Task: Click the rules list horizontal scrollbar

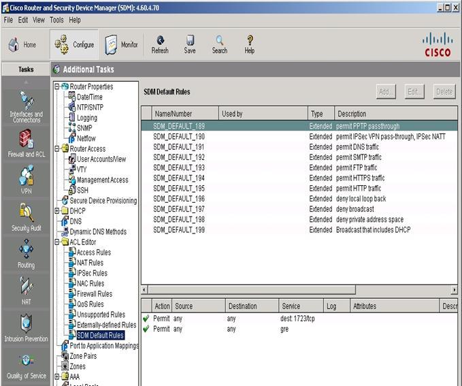Action: [252, 289]
